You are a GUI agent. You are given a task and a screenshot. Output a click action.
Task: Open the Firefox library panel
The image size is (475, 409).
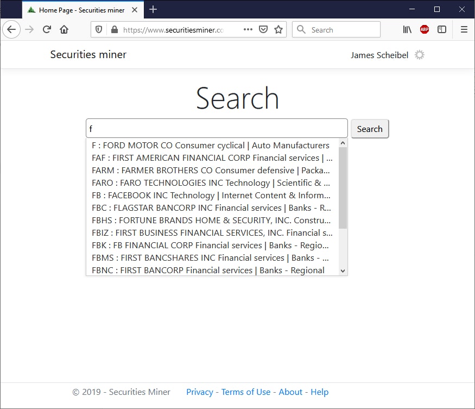[x=407, y=29]
